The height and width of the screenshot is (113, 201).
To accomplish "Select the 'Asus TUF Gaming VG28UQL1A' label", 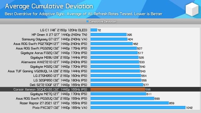I will click(47, 71).
